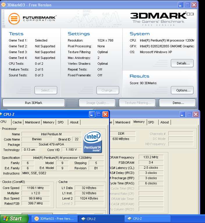Screen dimensions: 205x223
Task: Click the resolution value '1024 x 768'
Action: click(x=105, y=40)
